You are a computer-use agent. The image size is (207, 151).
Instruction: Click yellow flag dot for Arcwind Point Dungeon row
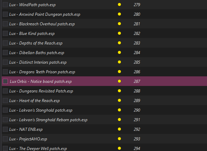(119, 14)
